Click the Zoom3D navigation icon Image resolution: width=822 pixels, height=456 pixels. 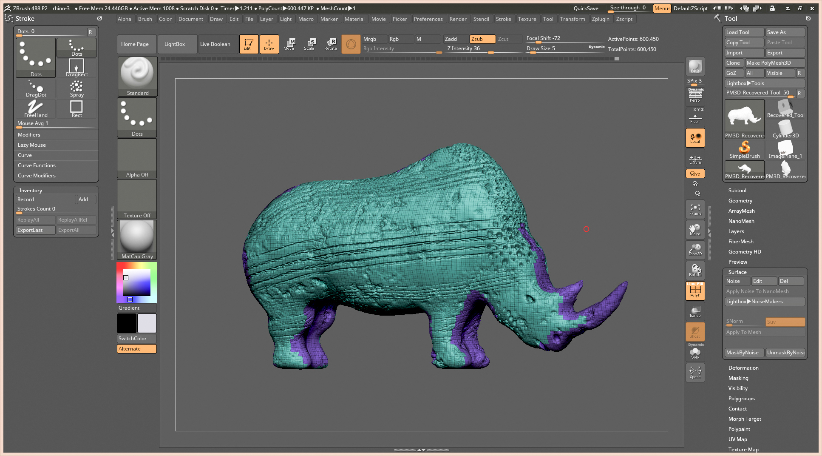[x=695, y=250]
